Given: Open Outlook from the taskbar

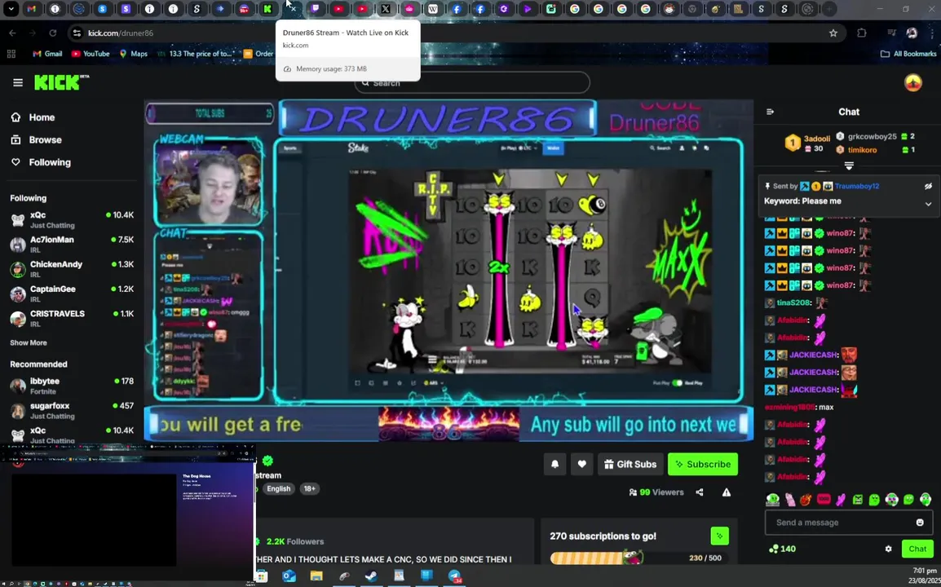Looking at the screenshot, I should (289, 576).
